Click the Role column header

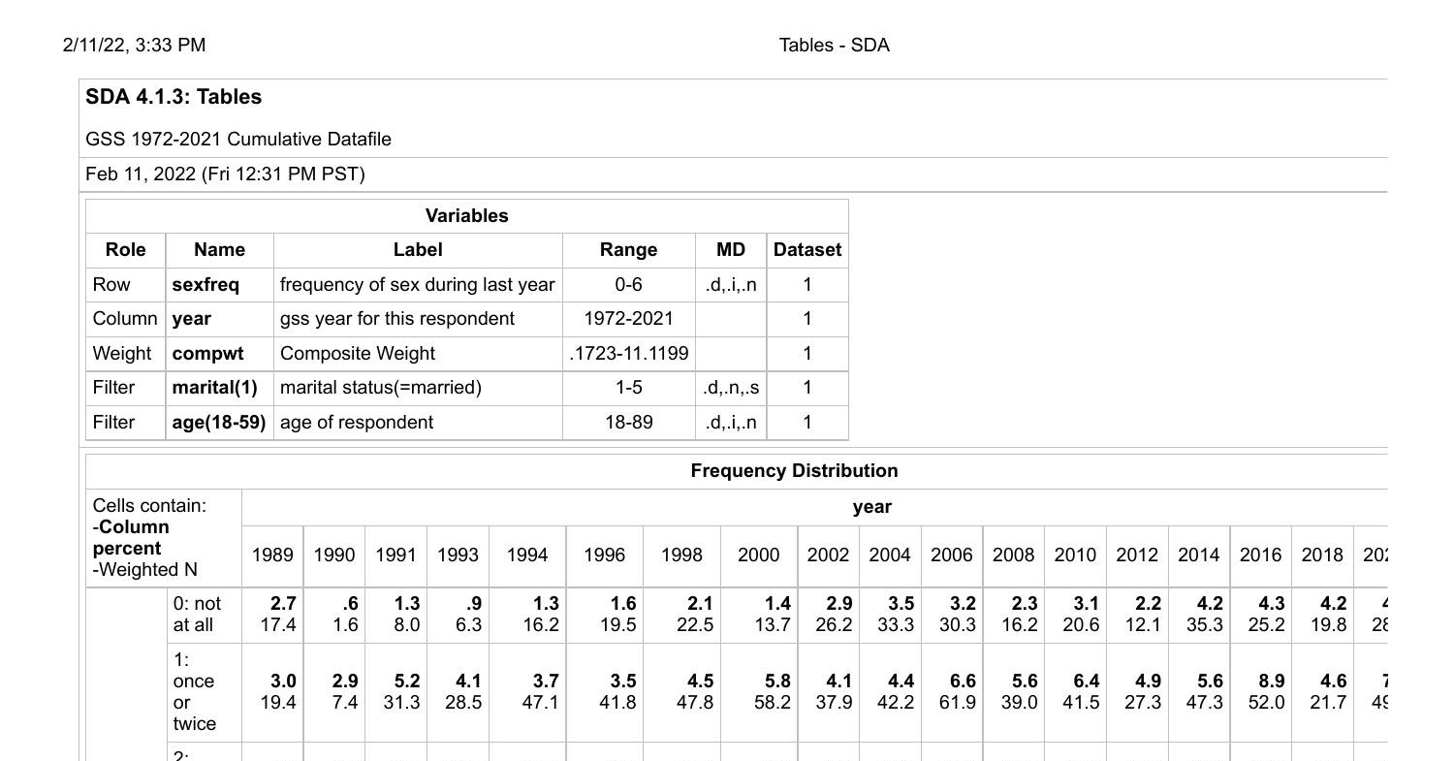pyautogui.click(x=125, y=249)
